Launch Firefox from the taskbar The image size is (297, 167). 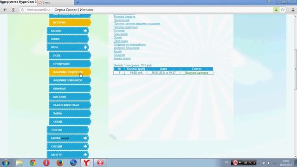point(60,163)
